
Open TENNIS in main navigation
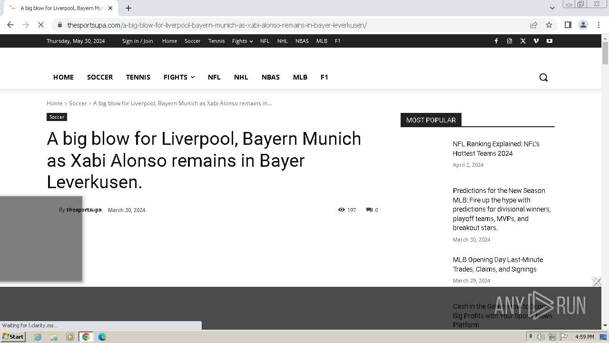click(138, 77)
